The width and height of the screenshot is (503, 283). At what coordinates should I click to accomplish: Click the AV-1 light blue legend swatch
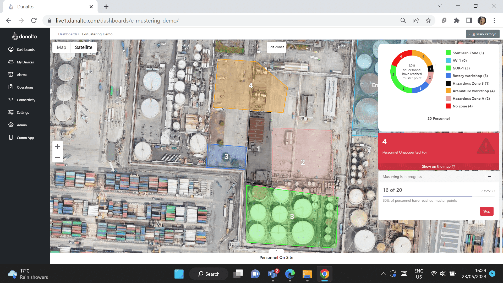tap(448, 61)
